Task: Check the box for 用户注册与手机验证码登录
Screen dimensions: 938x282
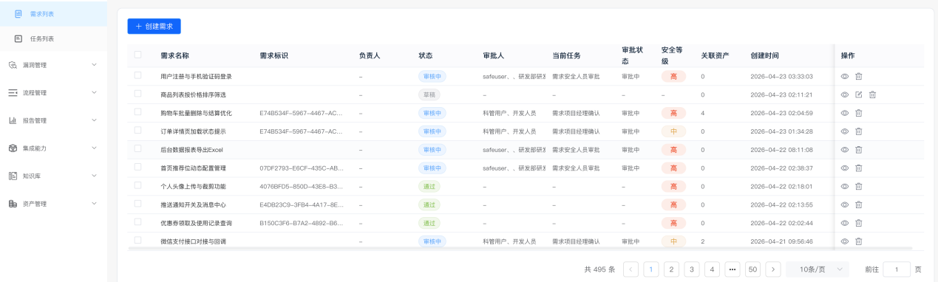Action: coord(137,75)
